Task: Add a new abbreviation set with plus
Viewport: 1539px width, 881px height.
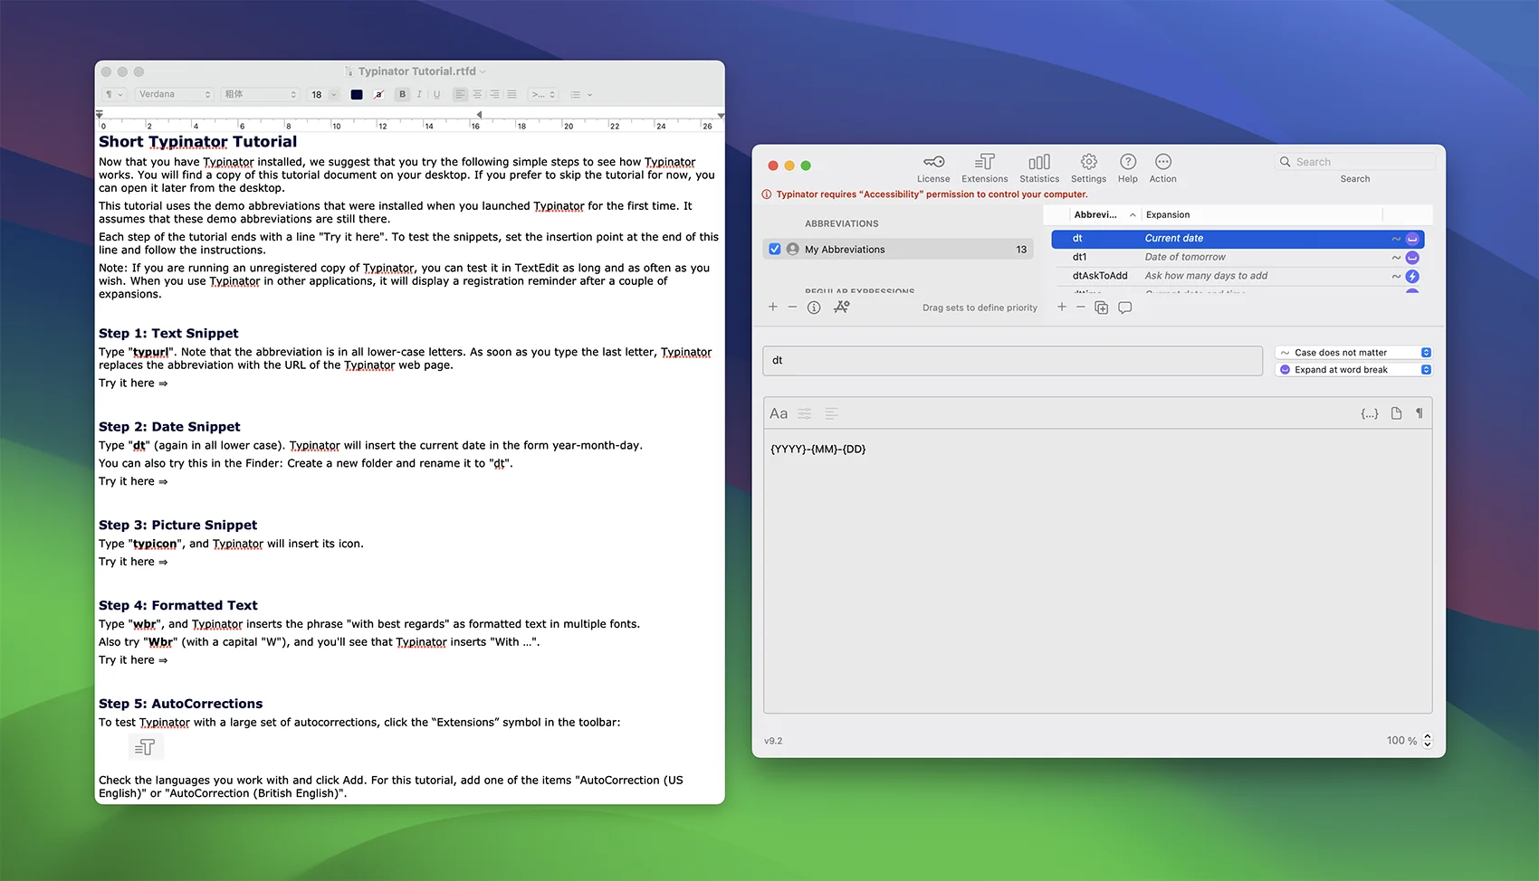Action: tap(773, 308)
